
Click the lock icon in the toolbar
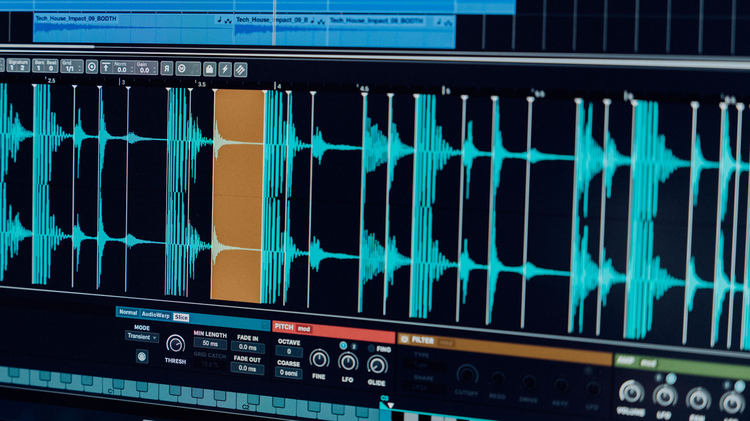click(209, 69)
